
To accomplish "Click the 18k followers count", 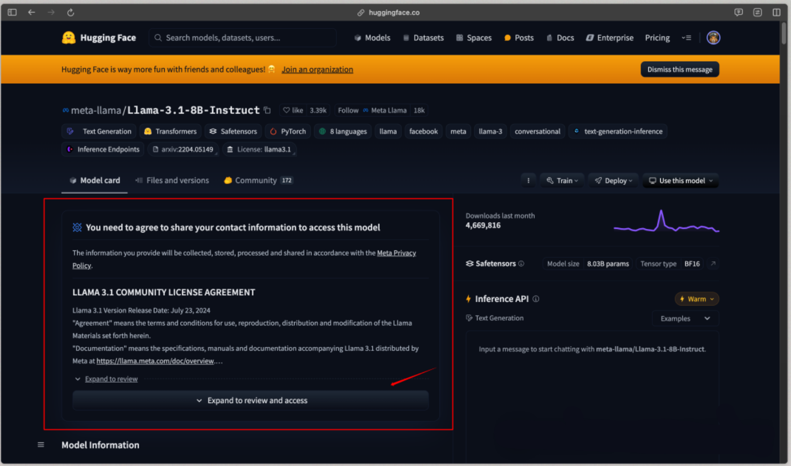I will click(x=419, y=110).
